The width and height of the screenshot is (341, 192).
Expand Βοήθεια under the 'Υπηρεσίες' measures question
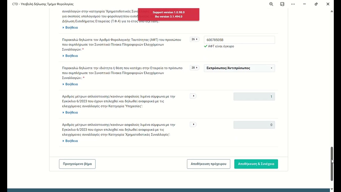click(x=70, y=113)
